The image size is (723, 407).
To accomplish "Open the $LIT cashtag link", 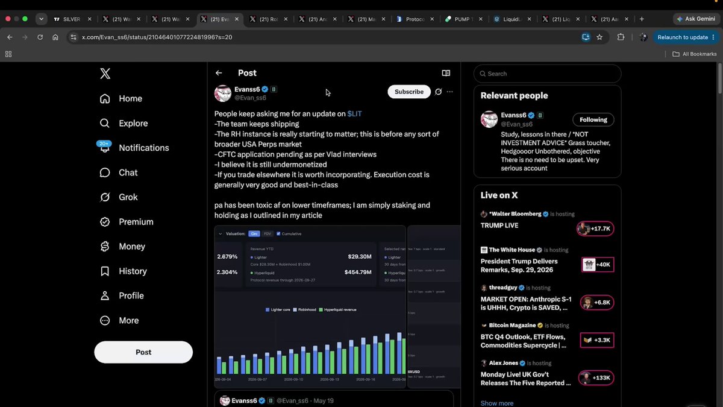I will coord(354,113).
